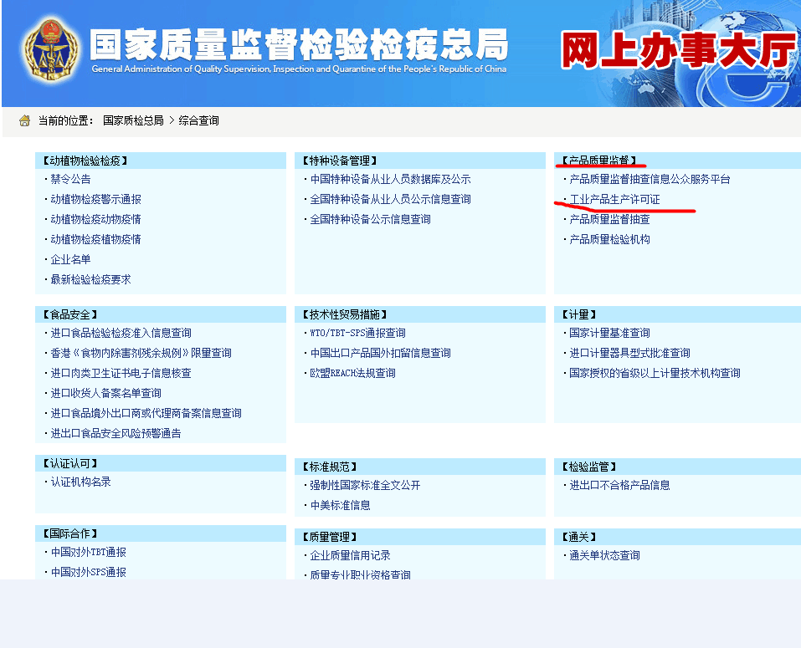Open 动植物检疫植物疫情 link
801x648 pixels.
[x=95, y=239]
